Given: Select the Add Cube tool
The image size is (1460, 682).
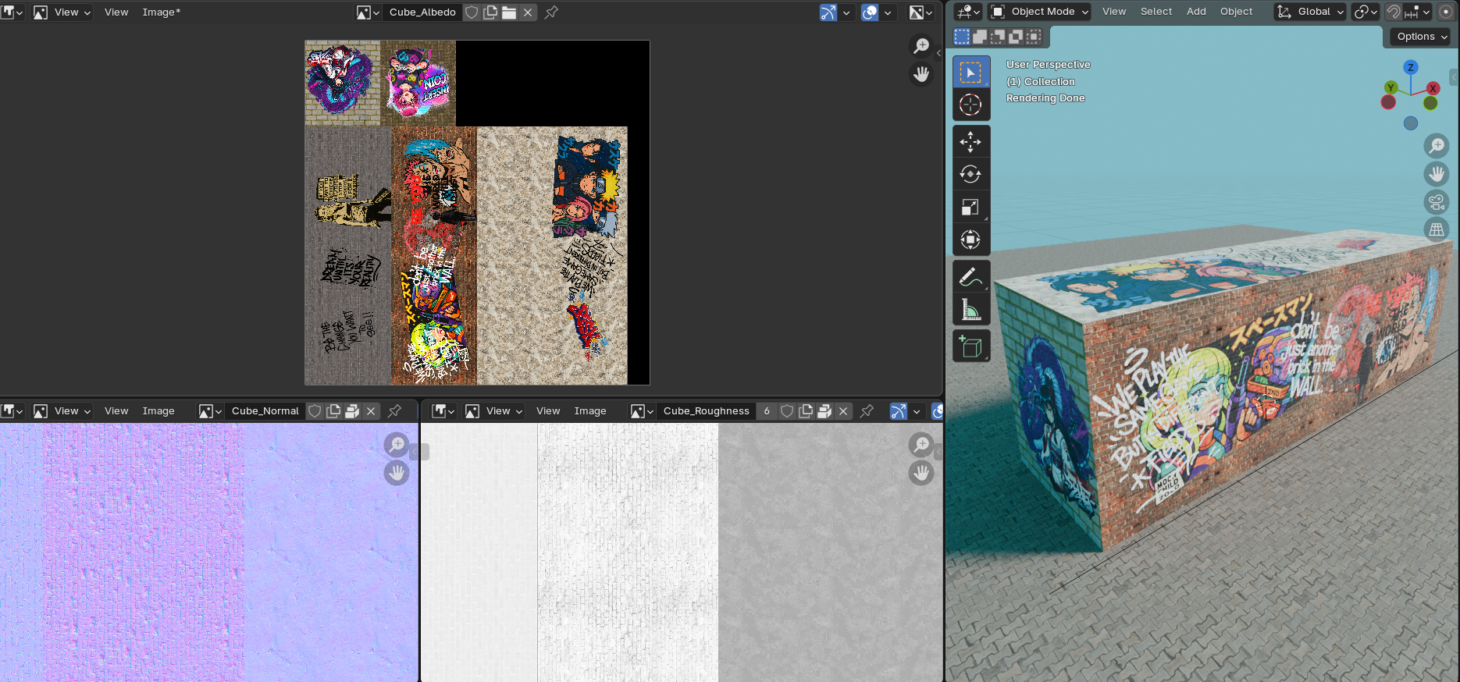Looking at the screenshot, I should (970, 346).
